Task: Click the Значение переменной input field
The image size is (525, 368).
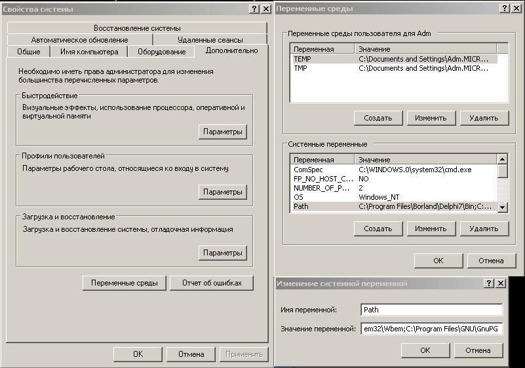Action: click(x=431, y=329)
